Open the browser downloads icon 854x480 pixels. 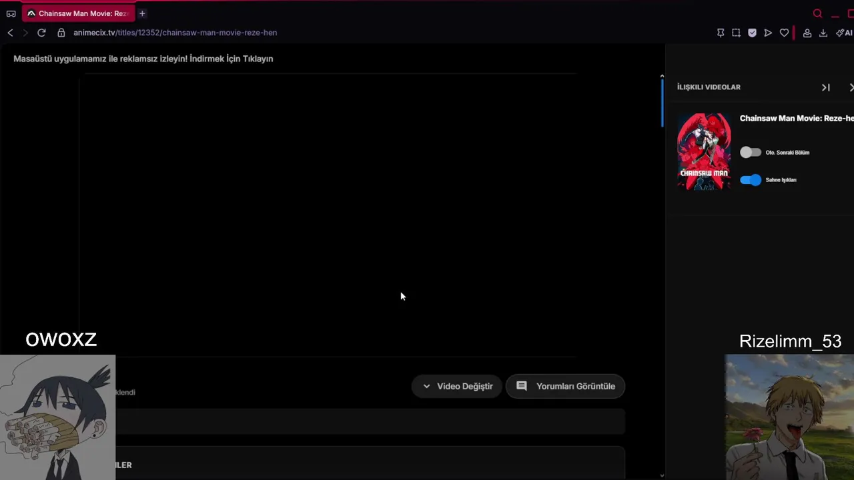click(x=823, y=33)
